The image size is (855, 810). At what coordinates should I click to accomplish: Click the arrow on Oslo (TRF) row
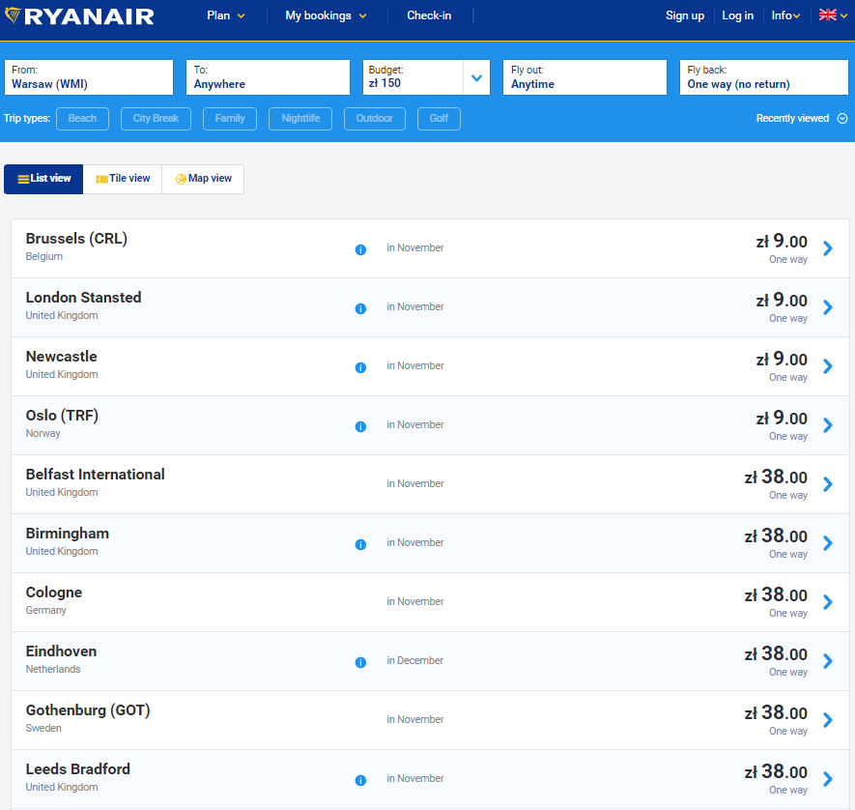828,425
